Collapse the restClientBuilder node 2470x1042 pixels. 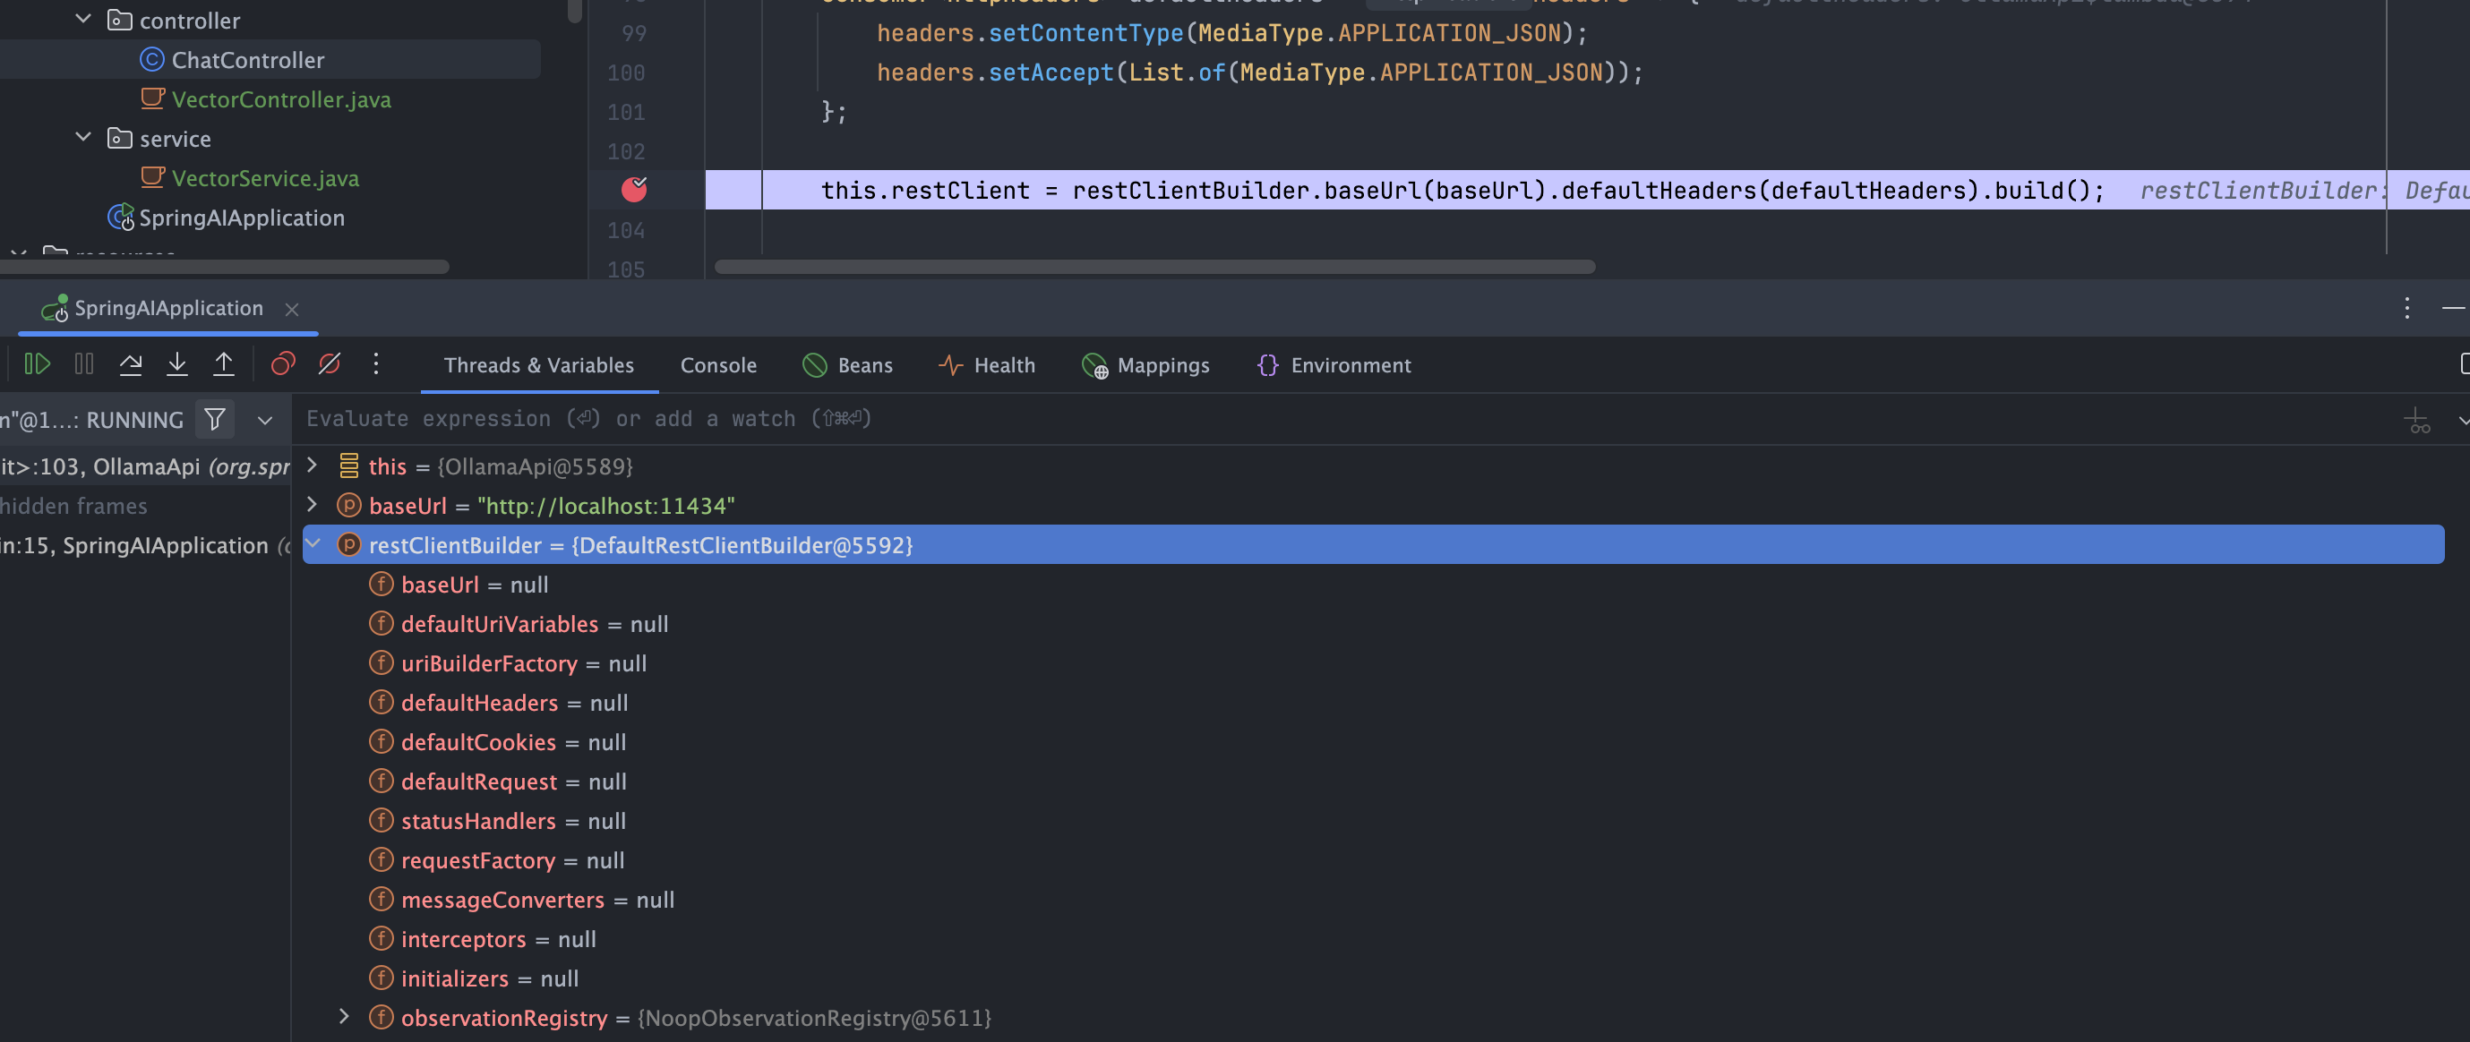click(x=313, y=543)
